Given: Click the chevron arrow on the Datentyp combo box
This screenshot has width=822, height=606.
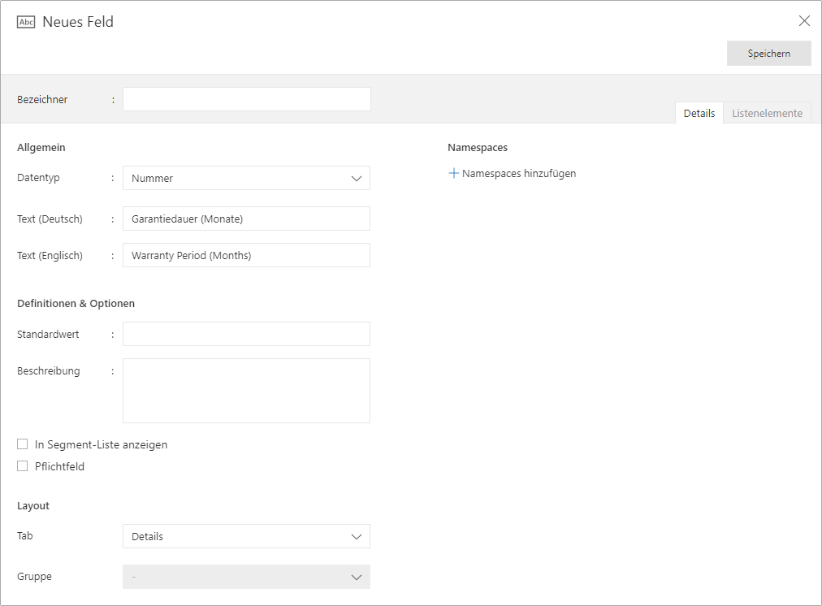Looking at the screenshot, I should [x=357, y=178].
